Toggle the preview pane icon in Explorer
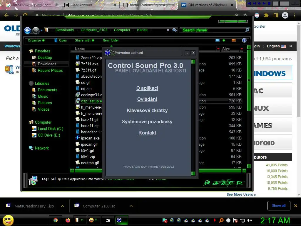 (234, 40)
